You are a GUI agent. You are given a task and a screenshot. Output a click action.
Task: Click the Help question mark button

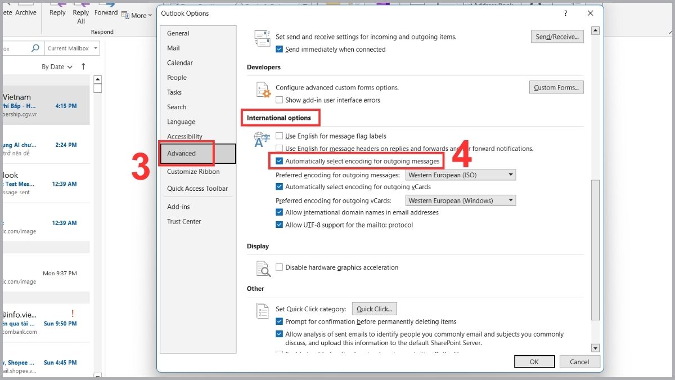566,13
